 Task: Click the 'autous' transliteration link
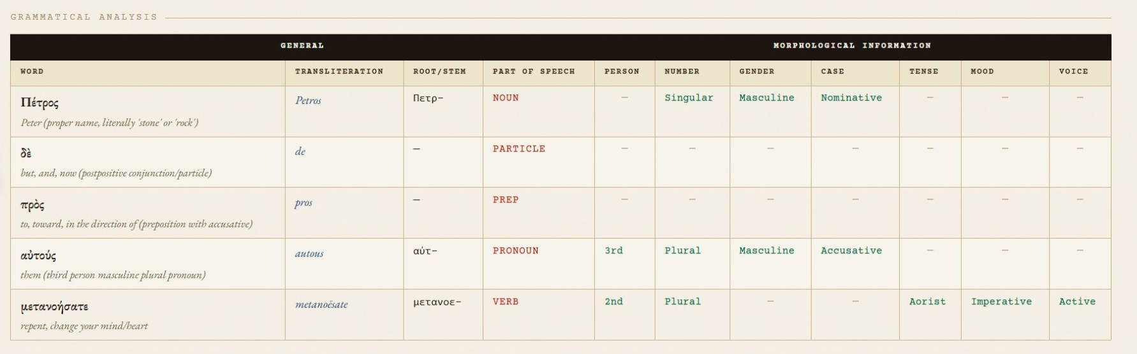click(x=309, y=253)
